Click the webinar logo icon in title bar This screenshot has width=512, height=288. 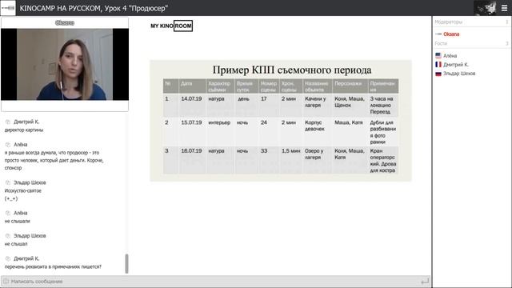(x=8, y=8)
